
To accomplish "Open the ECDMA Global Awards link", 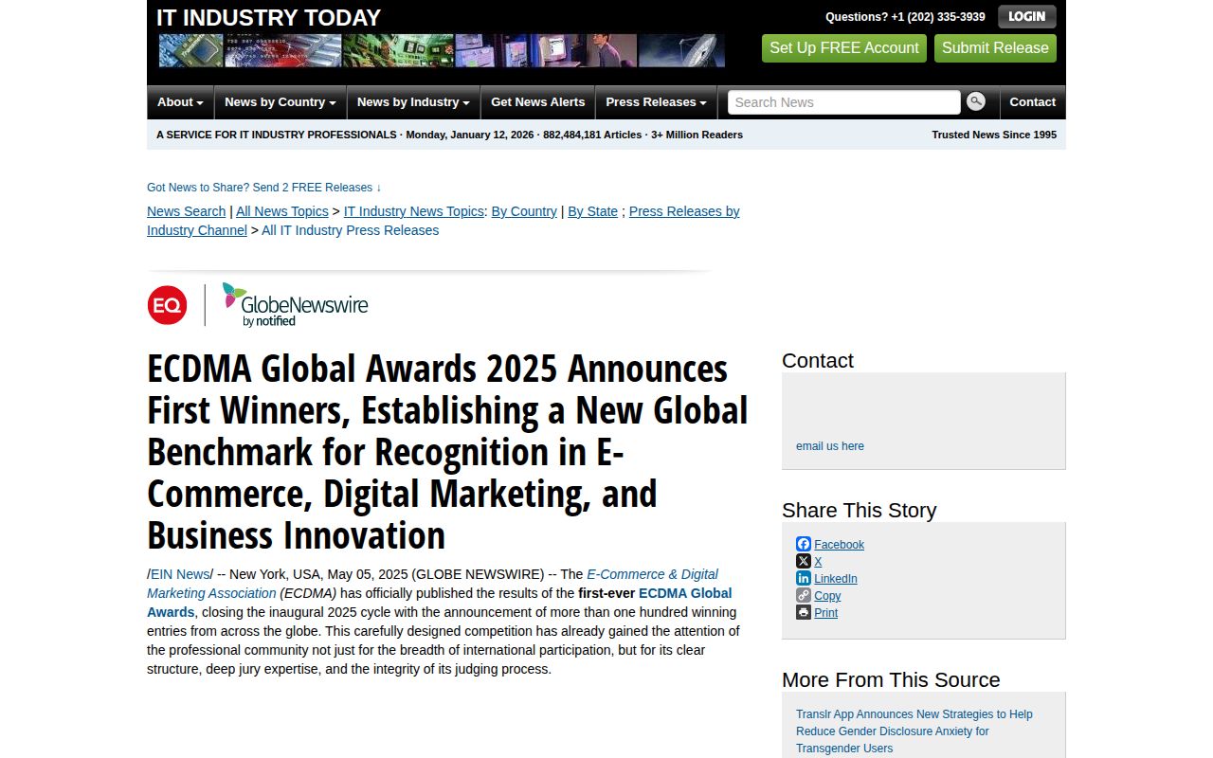I will tap(684, 593).
